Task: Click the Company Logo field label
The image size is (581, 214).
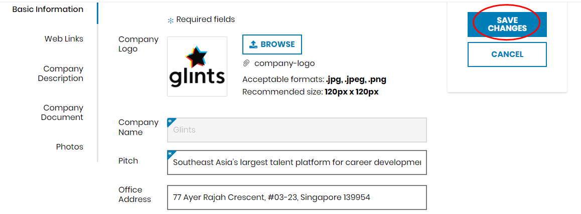Action: 138,44
